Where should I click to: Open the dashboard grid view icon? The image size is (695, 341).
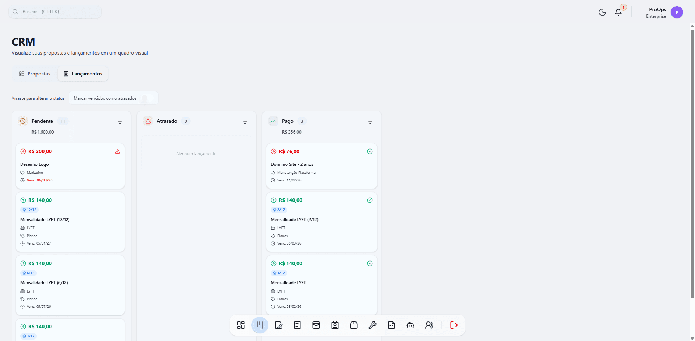(x=241, y=325)
